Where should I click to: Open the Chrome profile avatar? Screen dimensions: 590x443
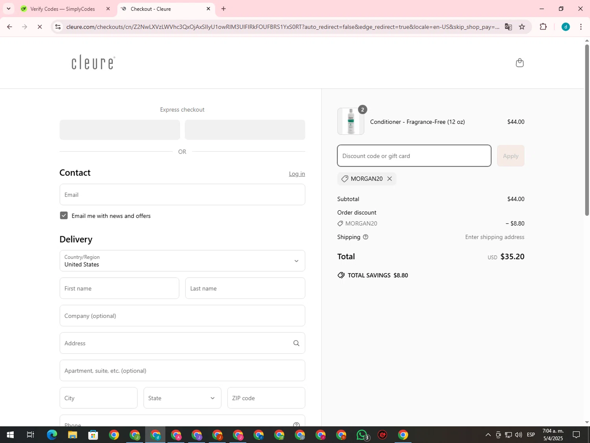(566, 27)
